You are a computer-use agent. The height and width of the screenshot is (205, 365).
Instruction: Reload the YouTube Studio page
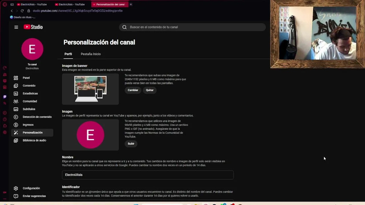(x=22, y=11)
